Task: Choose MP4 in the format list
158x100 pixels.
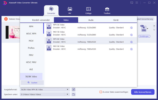Action: (x=31, y=27)
